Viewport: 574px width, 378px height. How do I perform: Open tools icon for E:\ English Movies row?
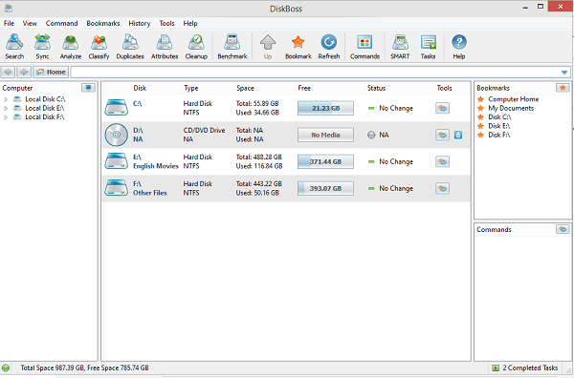tap(443, 161)
